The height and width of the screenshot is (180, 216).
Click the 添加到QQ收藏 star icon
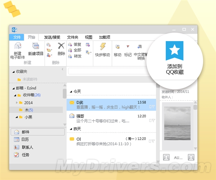point(175,51)
